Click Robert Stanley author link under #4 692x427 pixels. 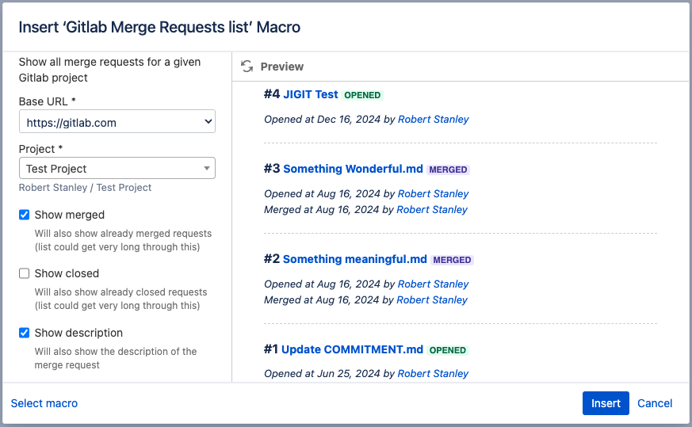(434, 120)
